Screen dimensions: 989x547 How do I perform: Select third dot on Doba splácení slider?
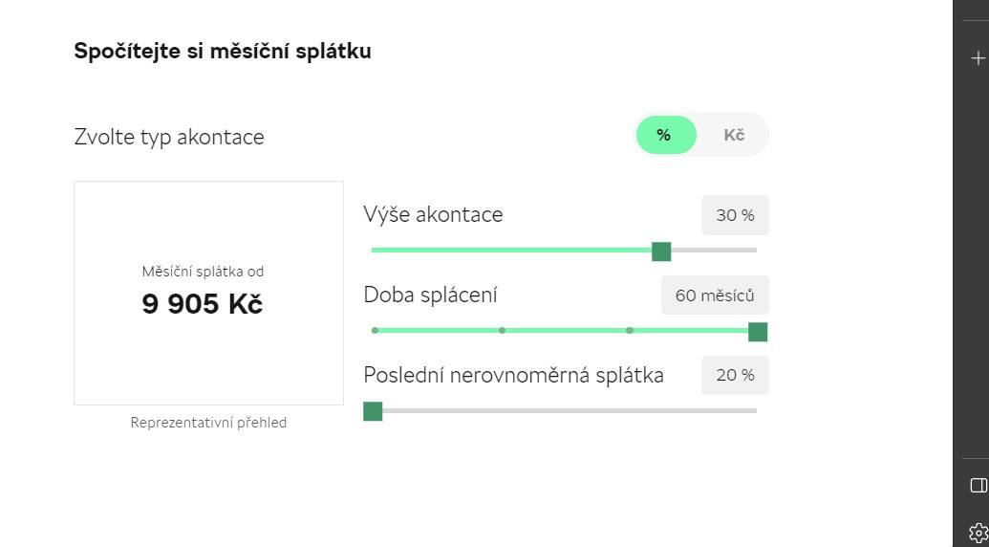click(x=630, y=331)
